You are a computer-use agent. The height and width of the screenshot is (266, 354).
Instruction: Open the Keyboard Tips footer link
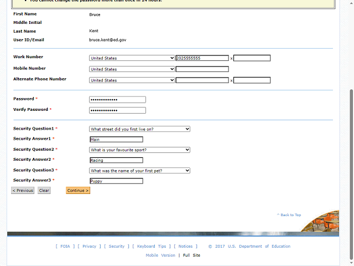coord(152,246)
